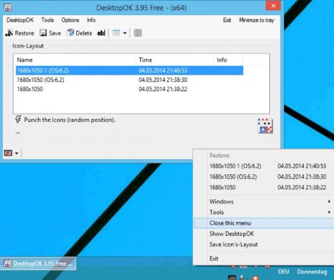Click the DesktopOK 3.95 Free taskbar button
Viewport: 334px width, 280px height.
coord(38,263)
